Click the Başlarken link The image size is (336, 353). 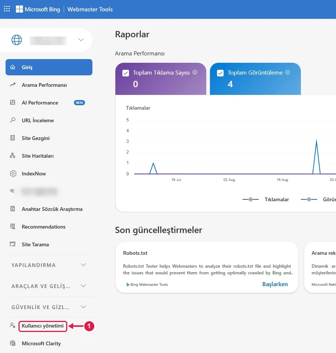[x=275, y=284]
